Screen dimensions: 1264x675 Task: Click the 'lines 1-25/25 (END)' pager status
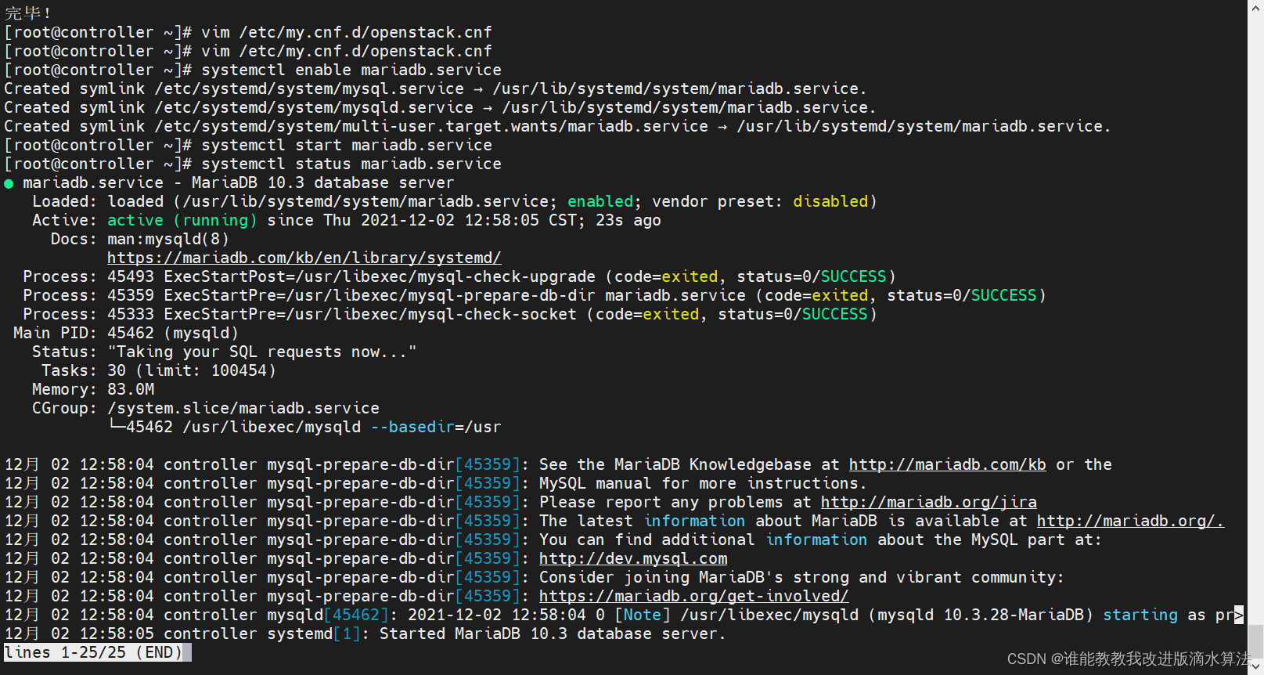93,652
